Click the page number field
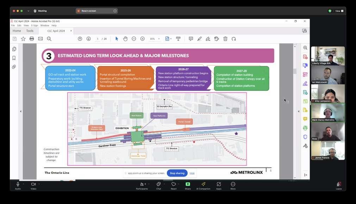This screenshot has width=356, height=204. click(x=98, y=39)
